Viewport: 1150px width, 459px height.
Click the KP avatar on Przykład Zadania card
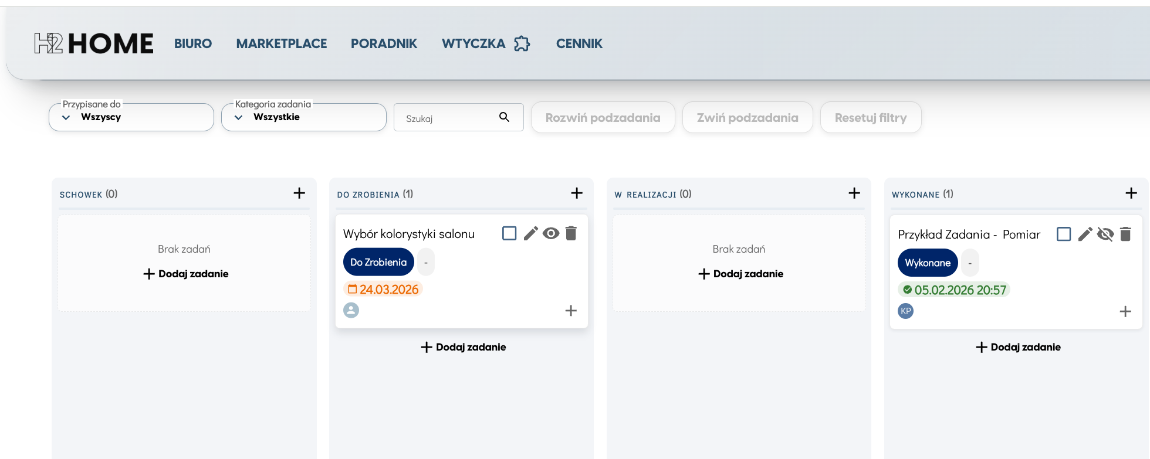click(906, 311)
